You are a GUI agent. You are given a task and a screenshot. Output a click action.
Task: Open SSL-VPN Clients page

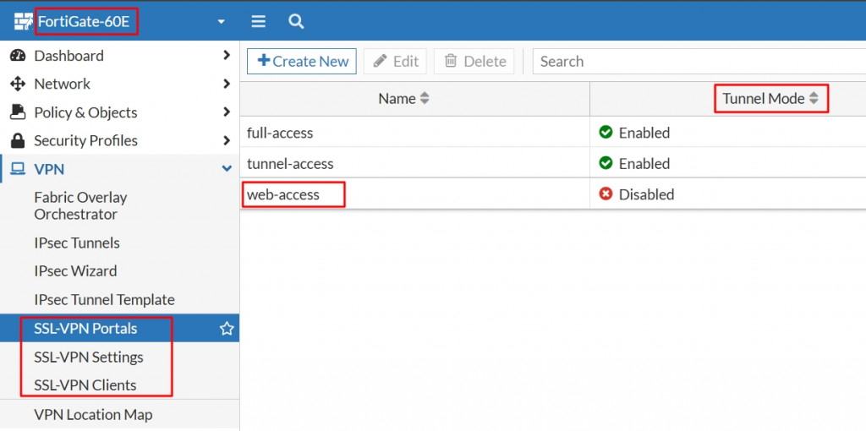[85, 385]
